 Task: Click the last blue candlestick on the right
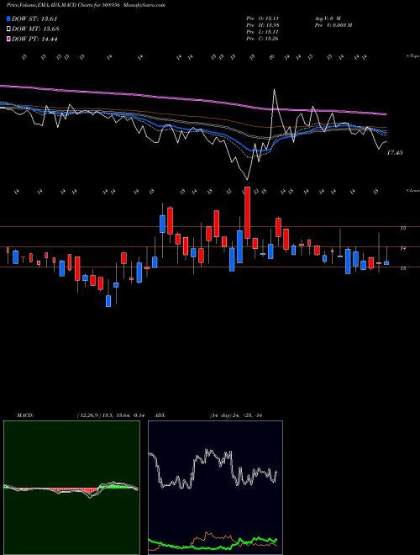click(386, 263)
